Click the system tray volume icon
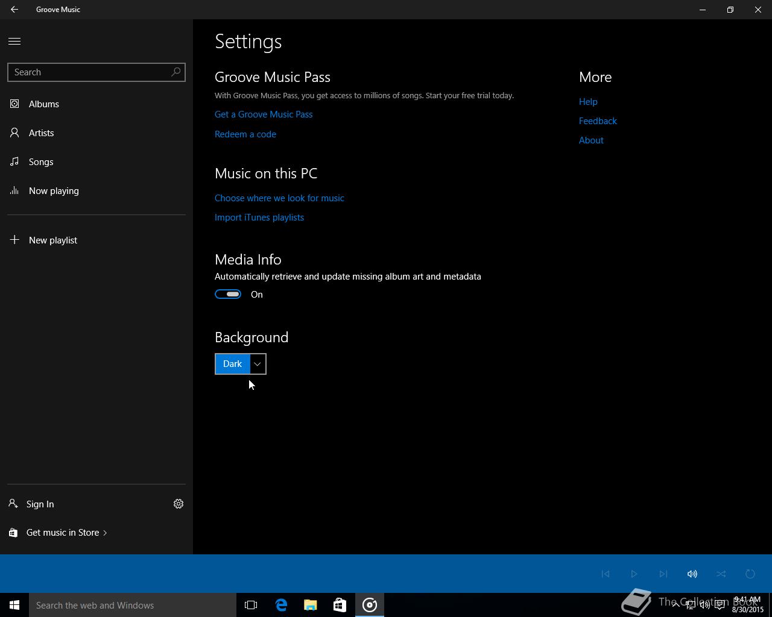This screenshot has width=772, height=617. pos(705,605)
